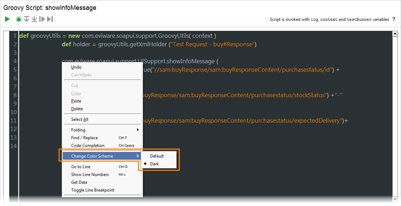Click the run-to-end playback icon
The height and width of the screenshot is (206, 401).
[x=50, y=19]
